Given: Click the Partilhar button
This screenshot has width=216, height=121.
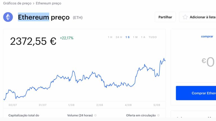Looking at the screenshot, I should coord(165,17).
